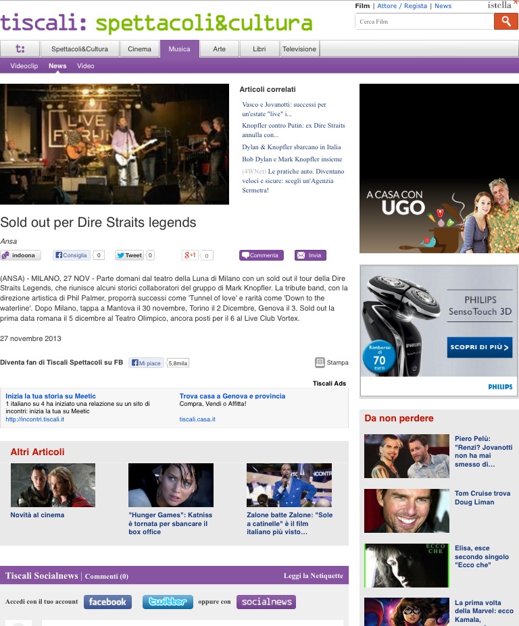This screenshot has width=519, height=626.
Task: Open the 'Le pratiche auto' sponsored link
Action: point(293,181)
